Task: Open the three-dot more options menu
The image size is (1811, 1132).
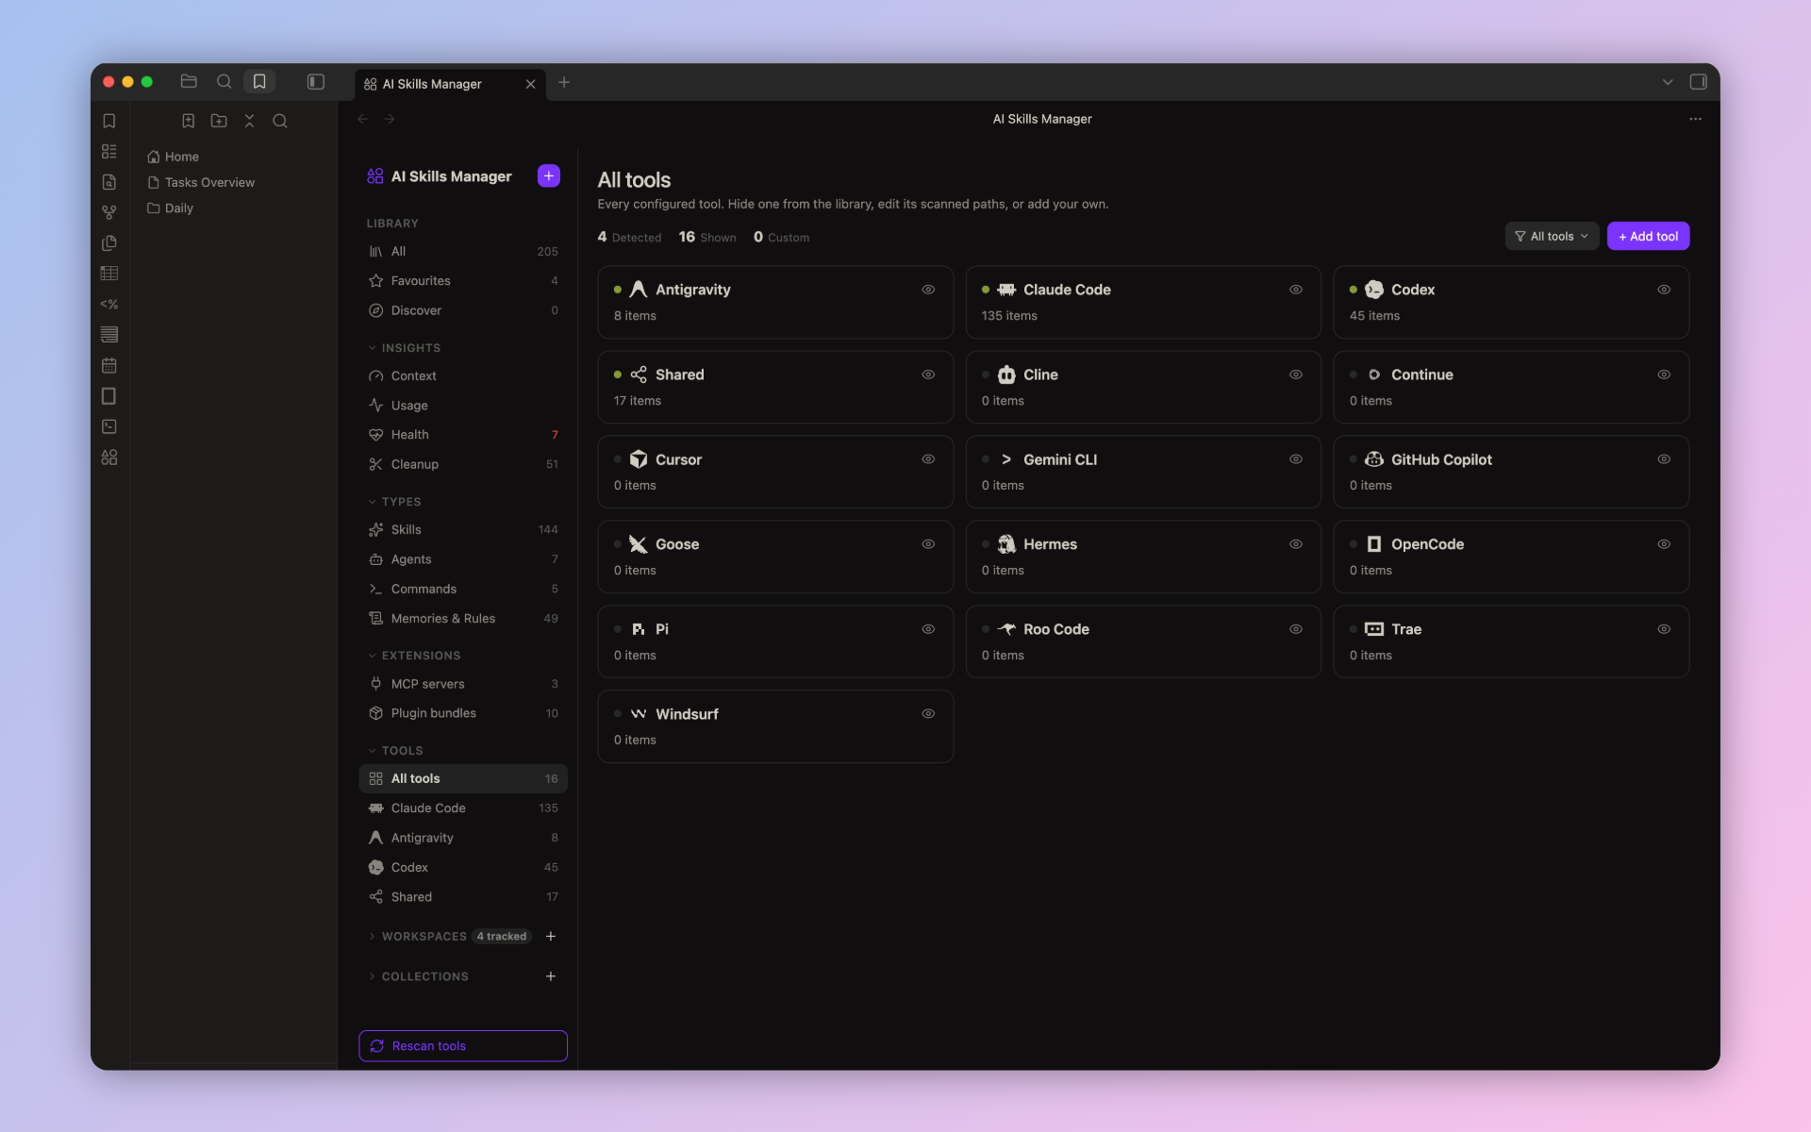Action: click(1695, 119)
